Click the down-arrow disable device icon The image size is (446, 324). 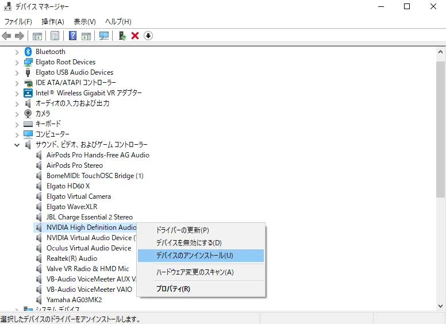coord(148,36)
